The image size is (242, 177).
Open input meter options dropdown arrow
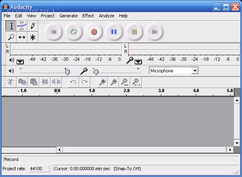[x=138, y=62]
